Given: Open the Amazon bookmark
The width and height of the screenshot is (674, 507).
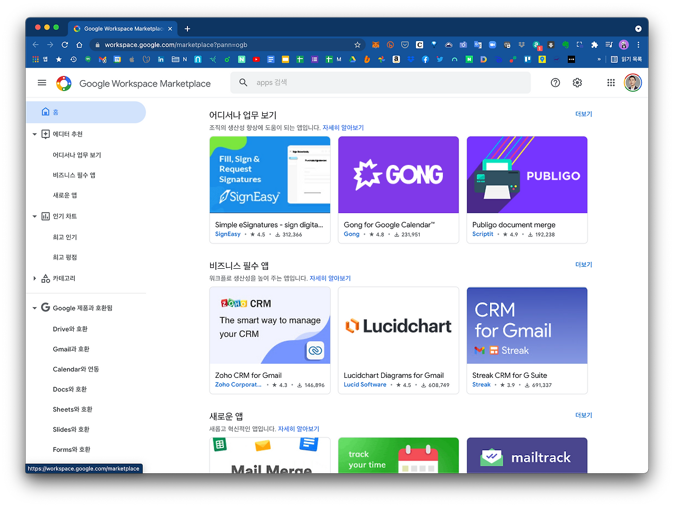Looking at the screenshot, I should coord(396,60).
